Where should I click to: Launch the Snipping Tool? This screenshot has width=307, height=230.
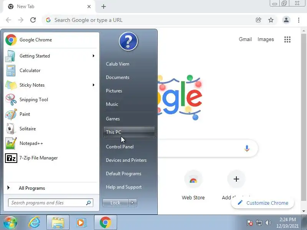pos(51,100)
